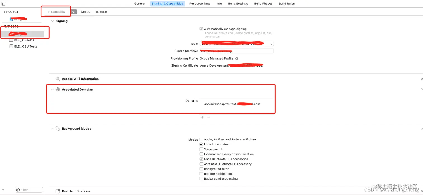Enable Background processing mode
Screen dimensions: 423x195
[201, 179]
